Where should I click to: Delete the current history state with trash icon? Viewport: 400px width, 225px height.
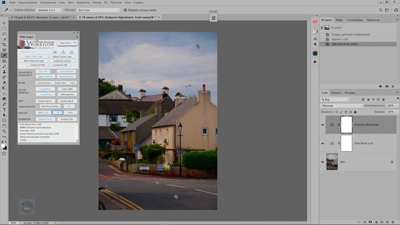[393, 86]
